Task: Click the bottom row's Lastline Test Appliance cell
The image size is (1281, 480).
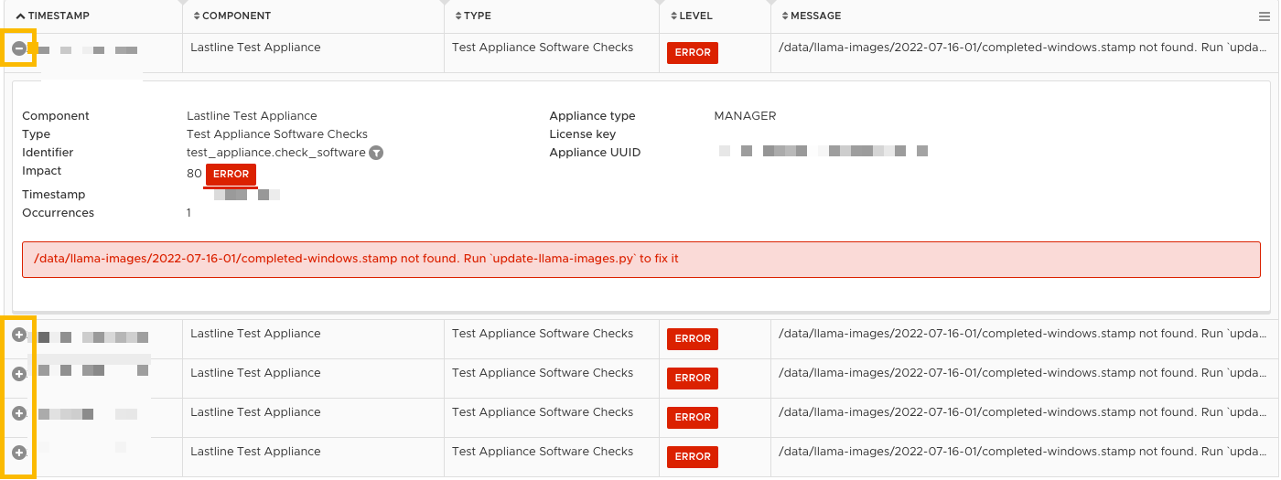Action: (255, 452)
